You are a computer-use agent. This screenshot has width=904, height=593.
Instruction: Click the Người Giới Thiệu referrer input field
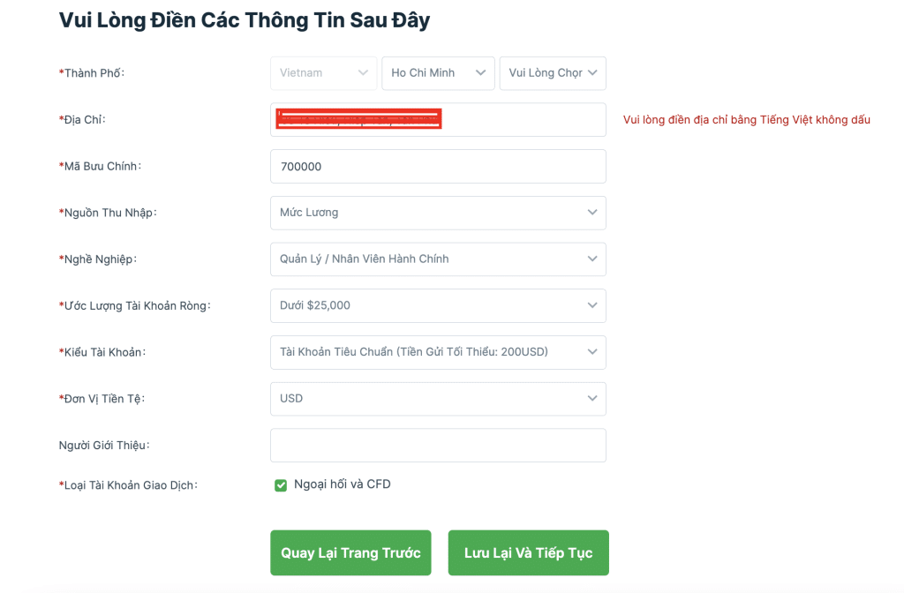click(438, 446)
